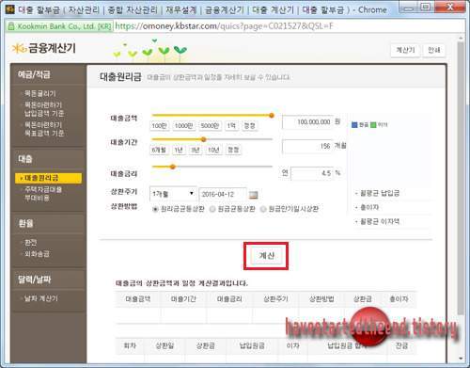The width and height of the screenshot is (470, 368).
Task: Set loan amount with 1억 preset
Action: point(231,126)
